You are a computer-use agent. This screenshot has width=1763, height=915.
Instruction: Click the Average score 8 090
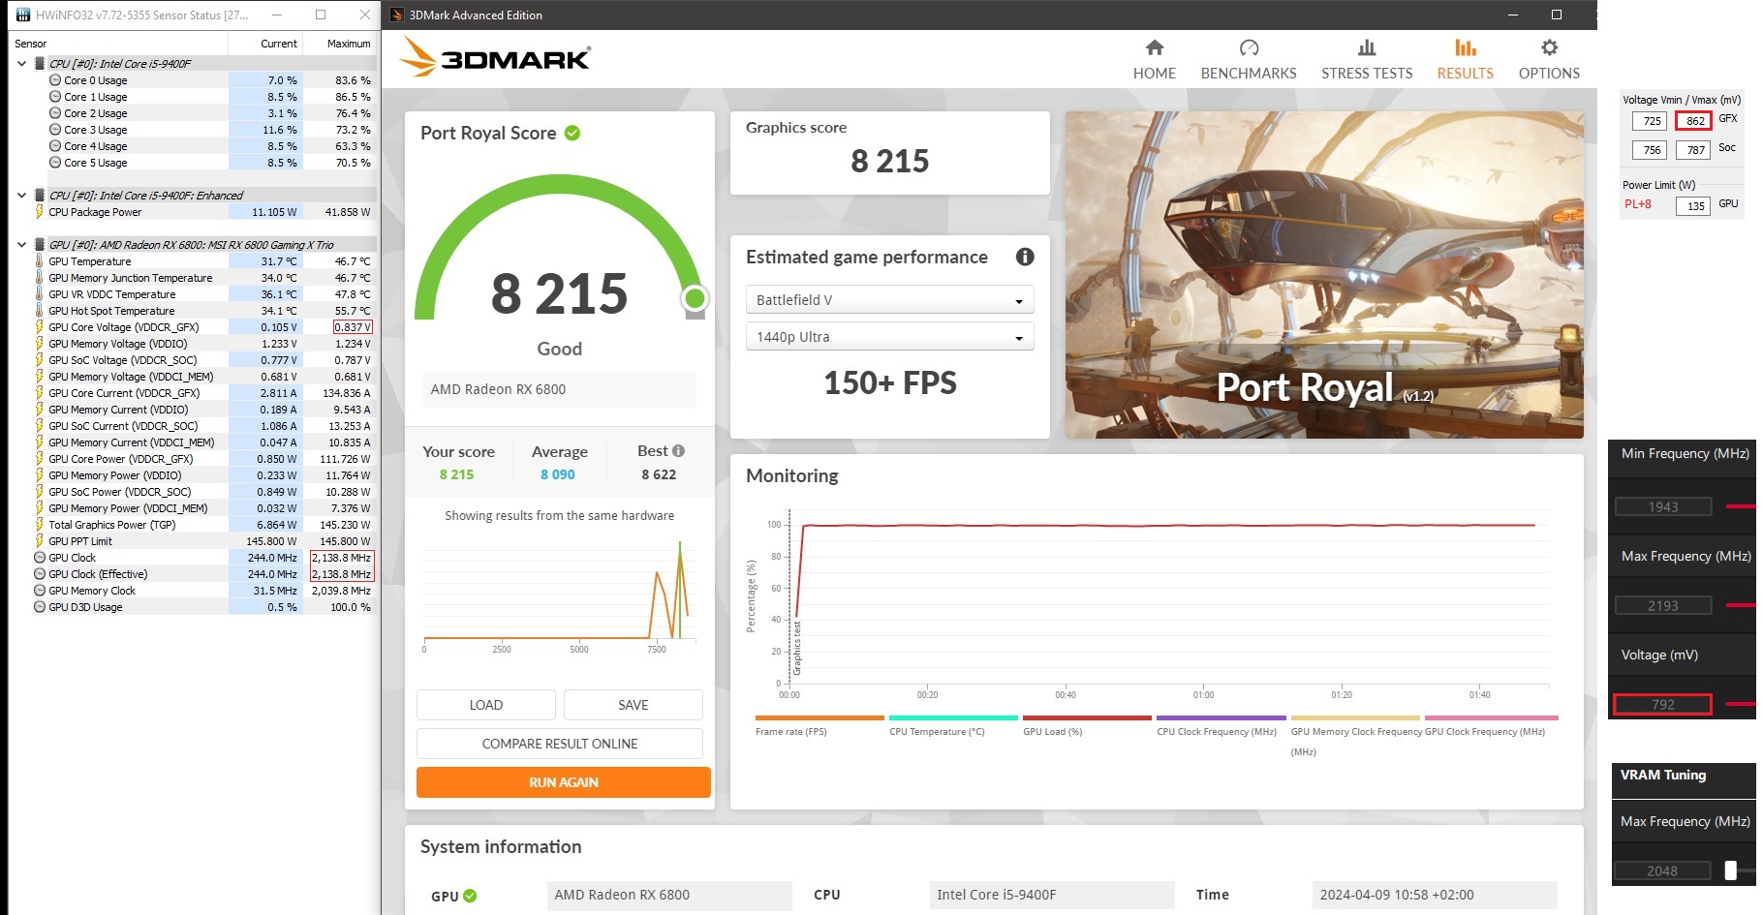tap(558, 474)
